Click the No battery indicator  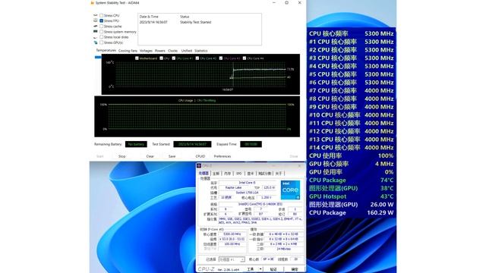[136, 144]
